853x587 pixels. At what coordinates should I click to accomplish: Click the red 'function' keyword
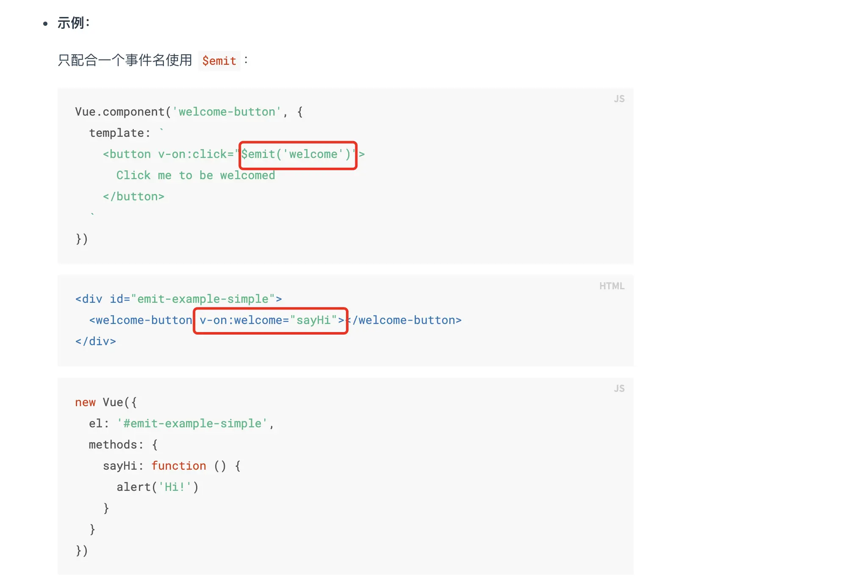179,466
